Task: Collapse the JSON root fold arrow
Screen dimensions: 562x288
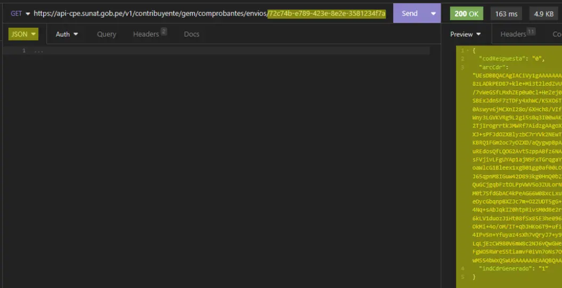Action: (468, 50)
